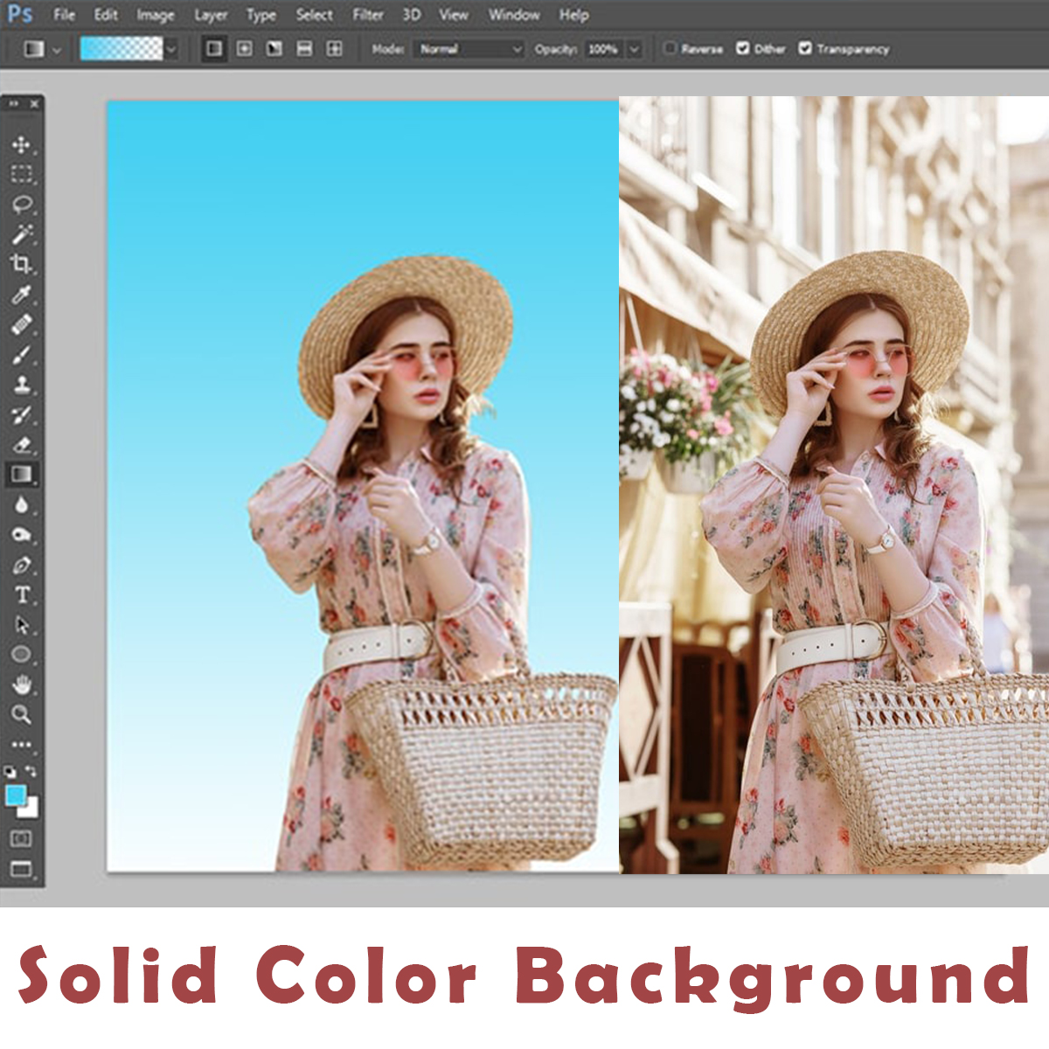1049x1049 pixels.
Task: Open the Type menu
Action: [261, 15]
